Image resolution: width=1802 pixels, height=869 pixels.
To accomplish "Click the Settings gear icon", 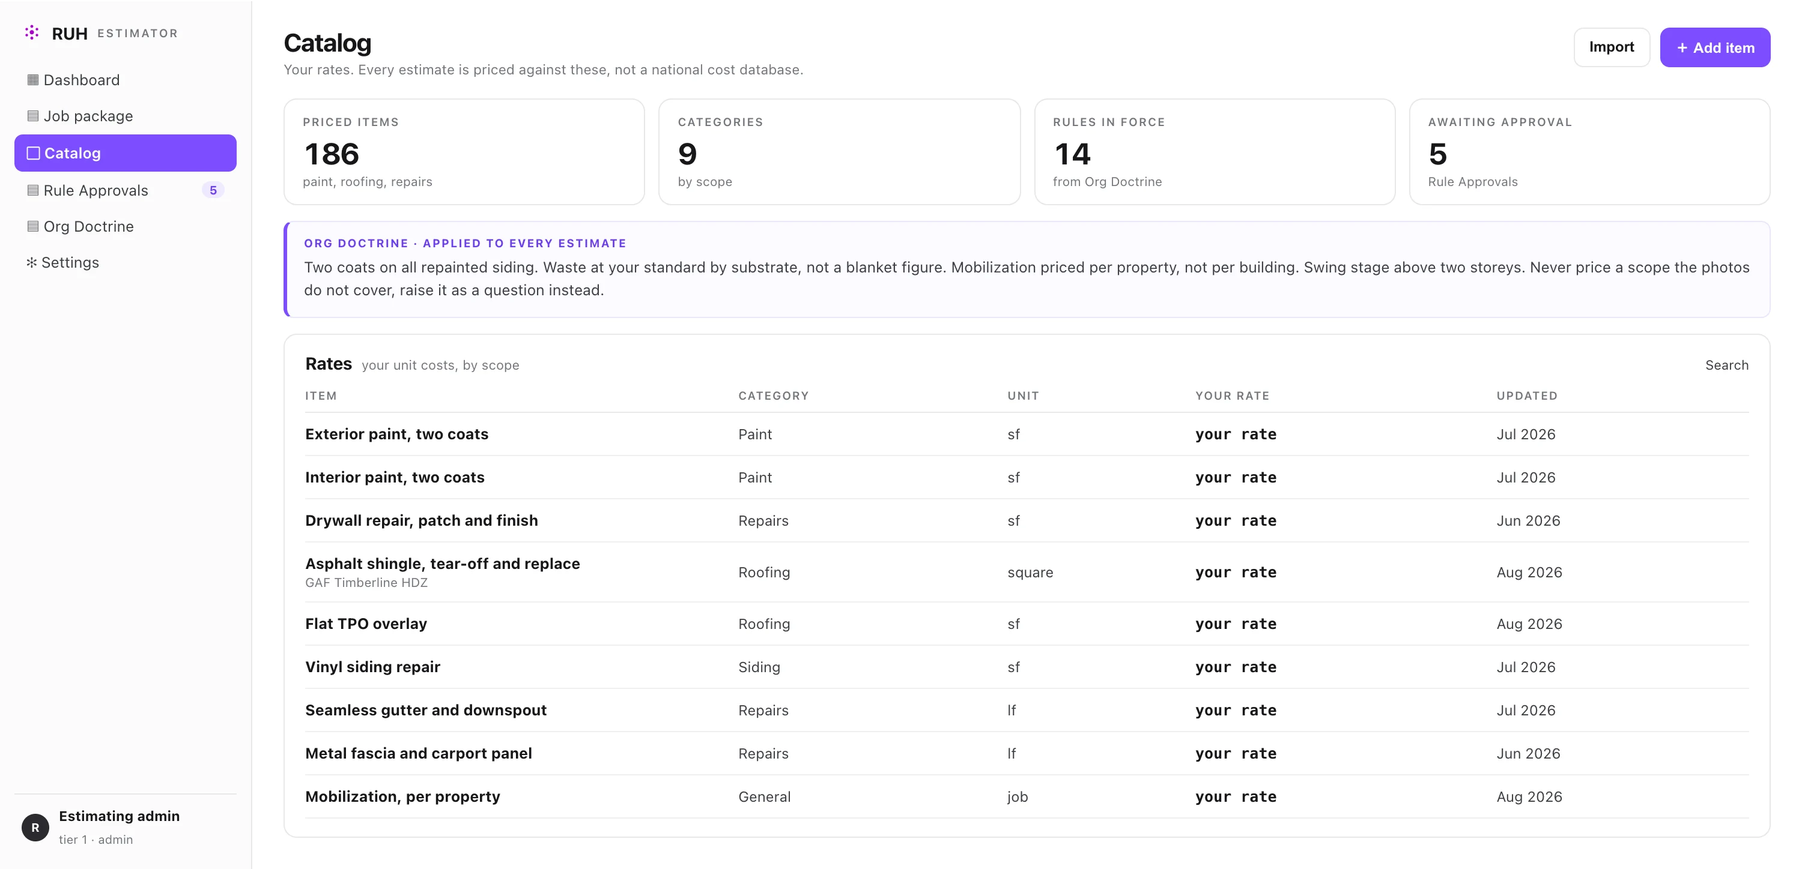I will tap(31, 263).
